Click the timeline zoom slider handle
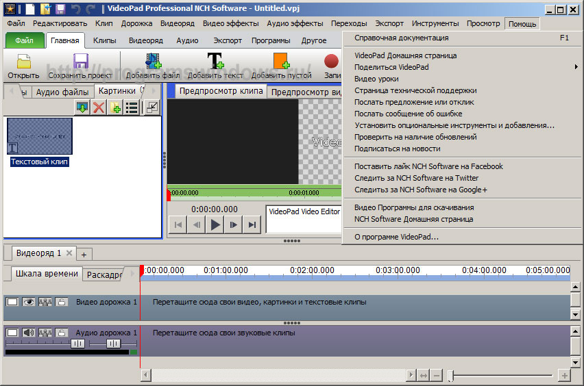This screenshot has width=584, height=386. (450, 376)
